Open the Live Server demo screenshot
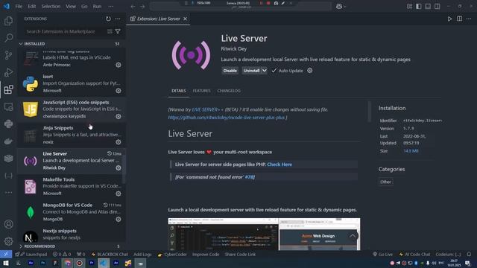477x268 pixels. [264, 234]
